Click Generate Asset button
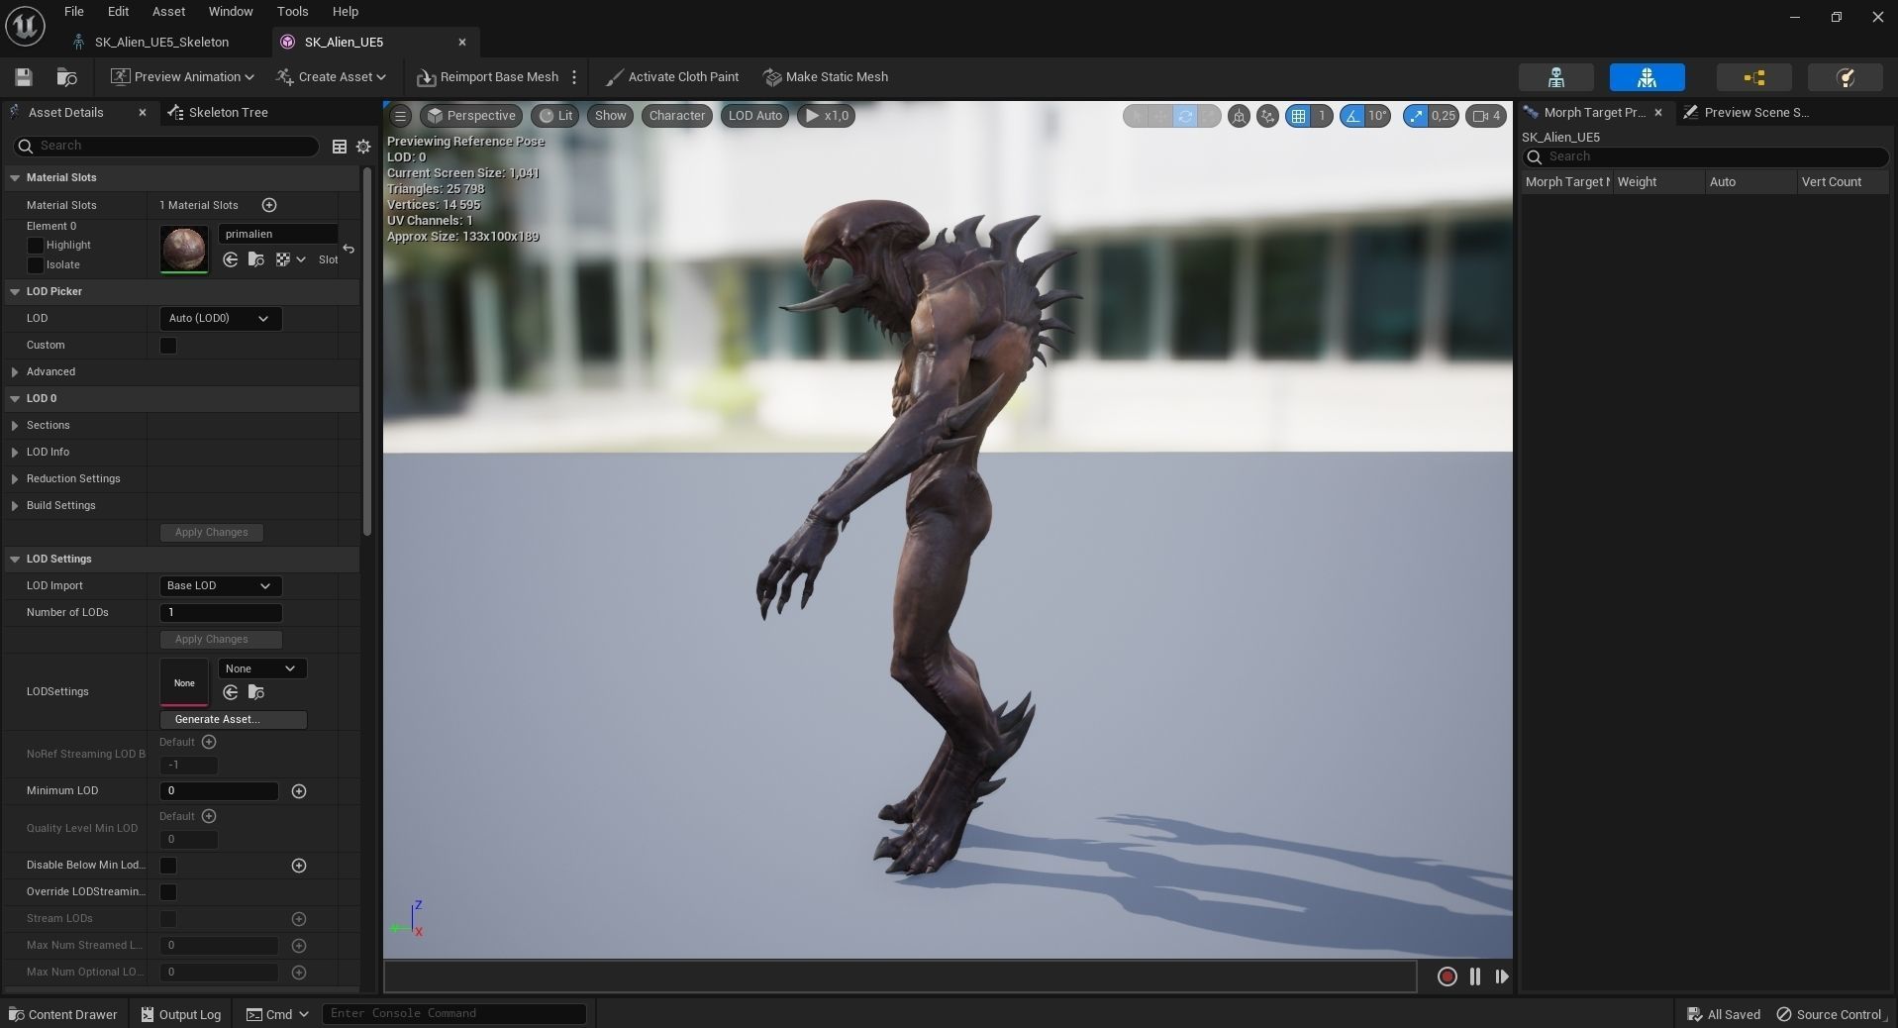The width and height of the screenshot is (1898, 1028). (x=234, y=720)
